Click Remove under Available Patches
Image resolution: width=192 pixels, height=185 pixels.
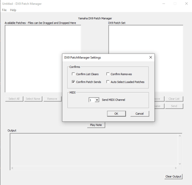[52, 99]
